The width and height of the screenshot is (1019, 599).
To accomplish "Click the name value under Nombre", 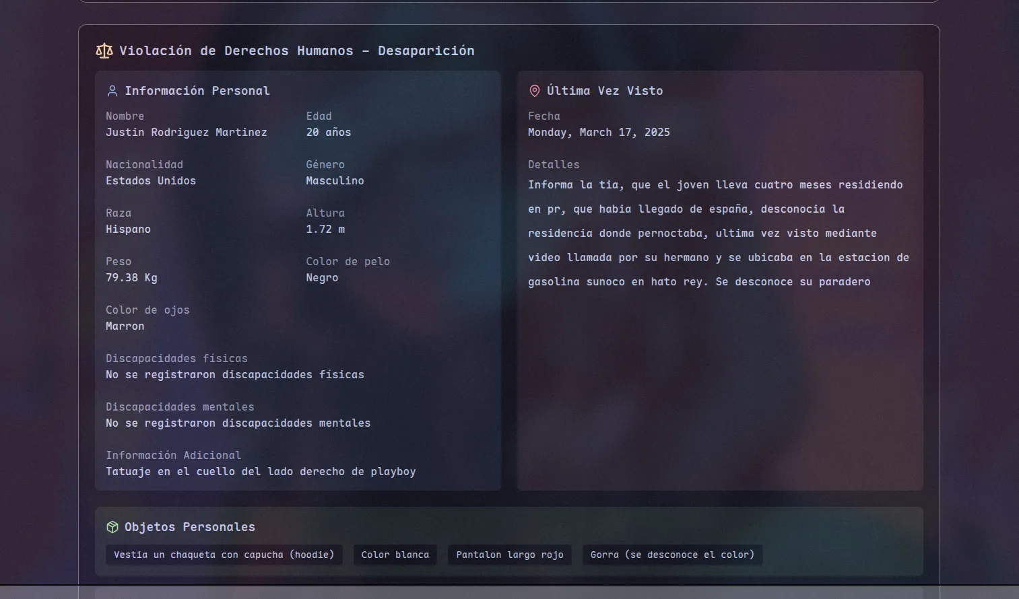I will pos(186,133).
